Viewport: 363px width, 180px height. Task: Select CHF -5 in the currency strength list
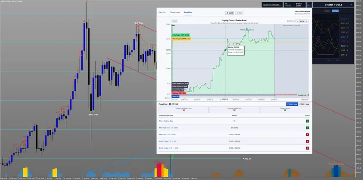tap(345, 50)
